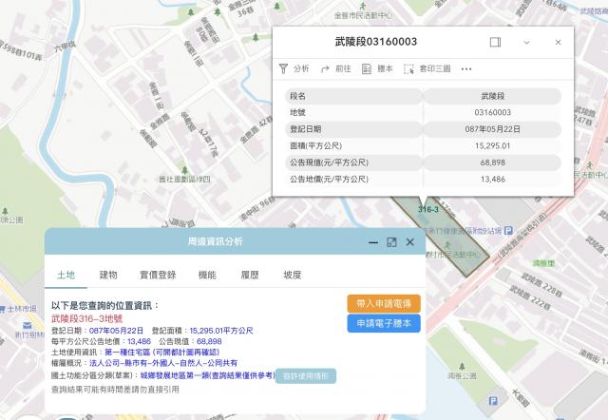The width and height of the screenshot is (608, 420).
Task: Select the 機能 tab
Action: 206,275
